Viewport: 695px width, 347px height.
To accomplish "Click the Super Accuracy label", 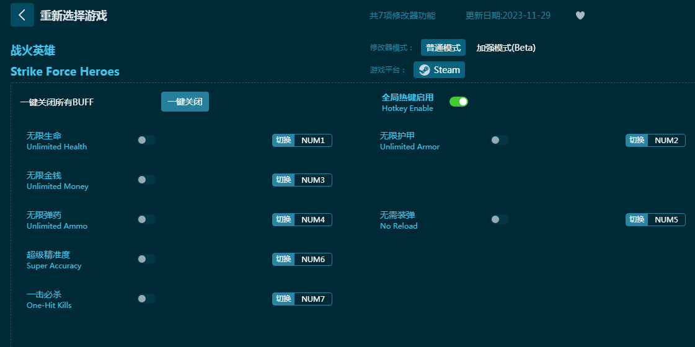I will [54, 266].
